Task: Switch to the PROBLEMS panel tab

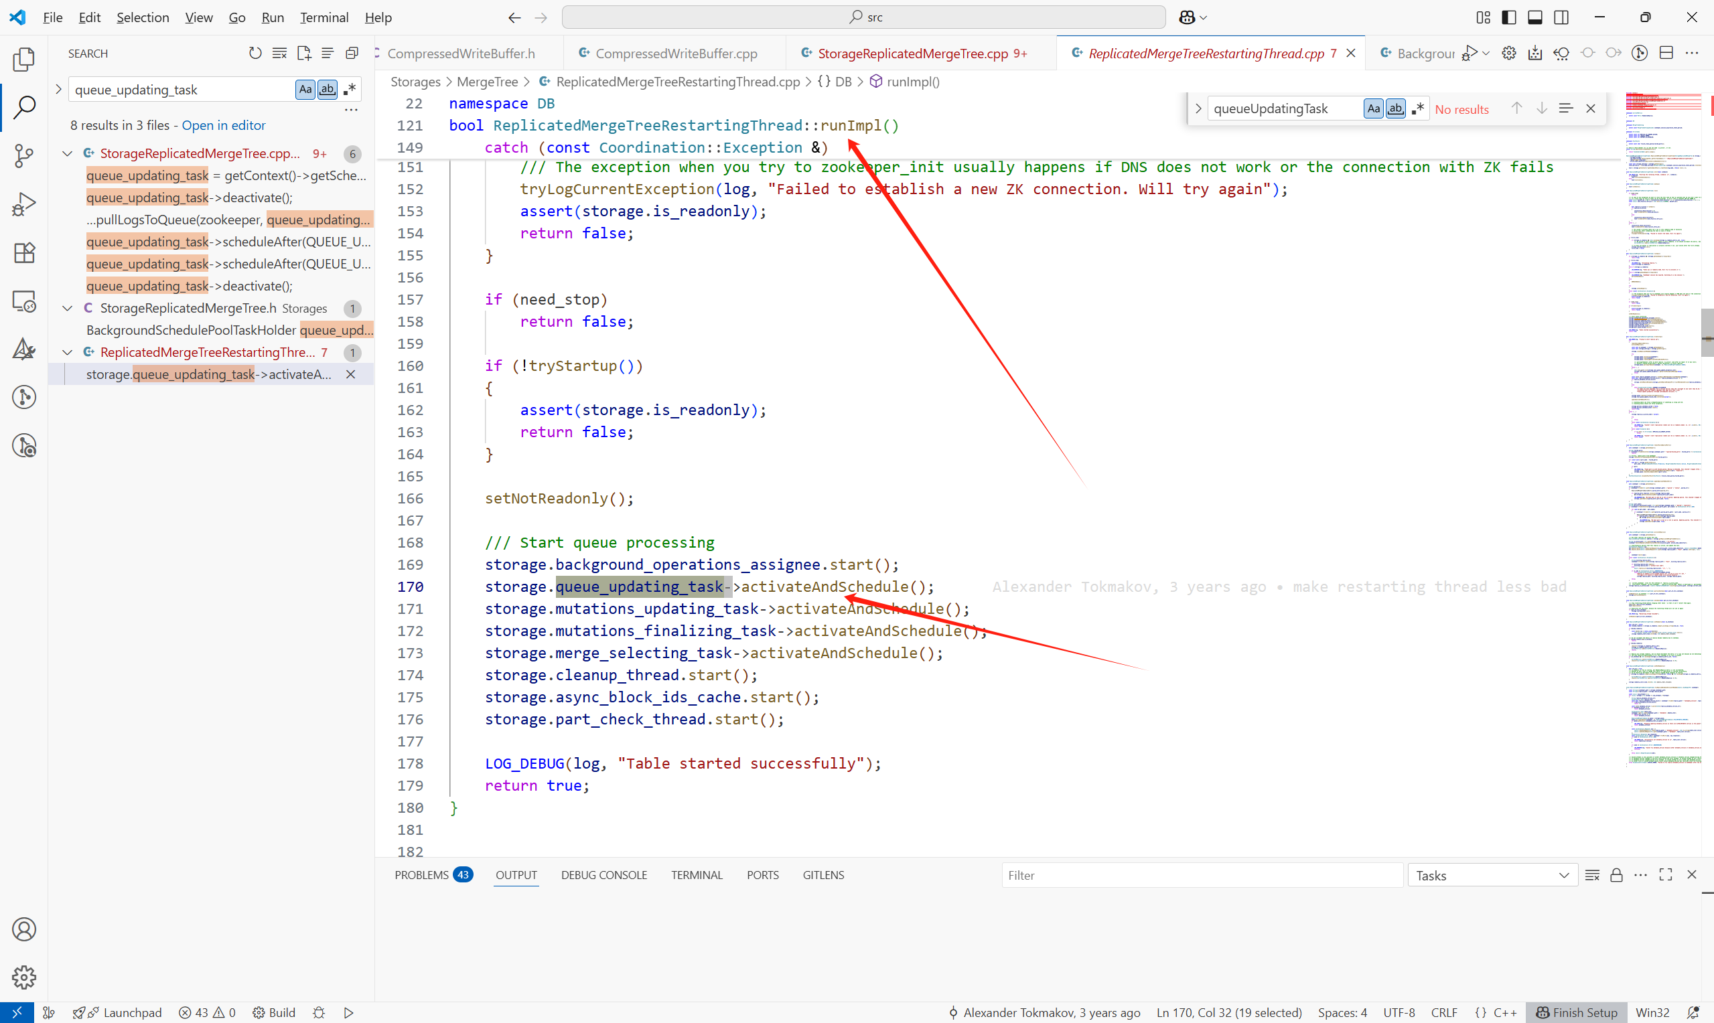Action: (433, 875)
